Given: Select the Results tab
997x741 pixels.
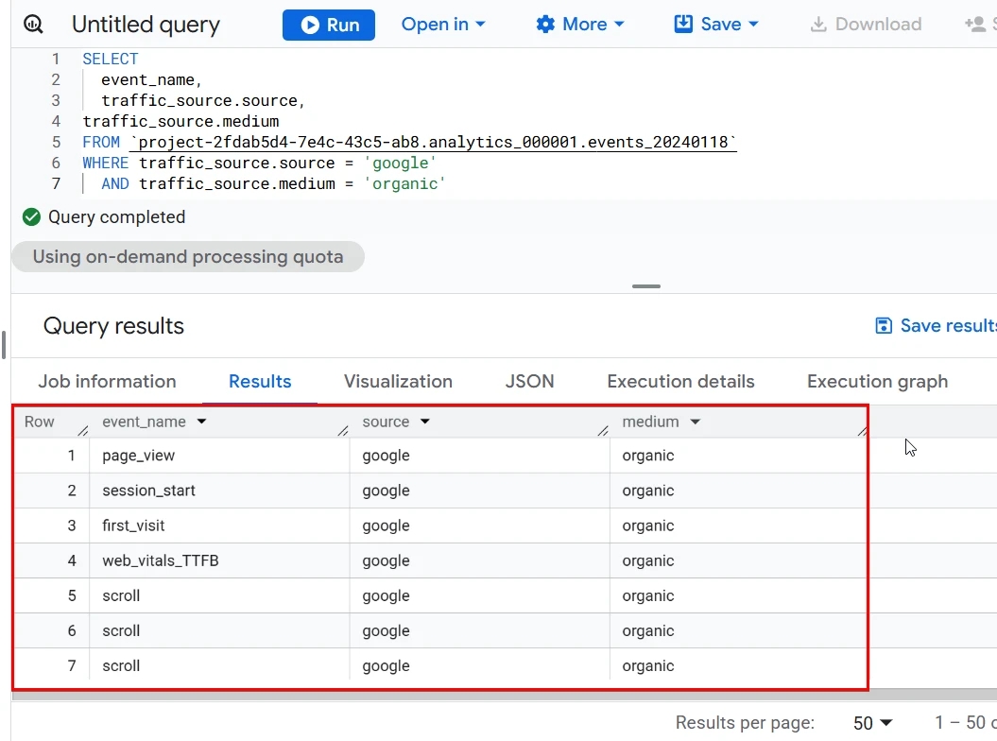Looking at the screenshot, I should click(x=260, y=381).
